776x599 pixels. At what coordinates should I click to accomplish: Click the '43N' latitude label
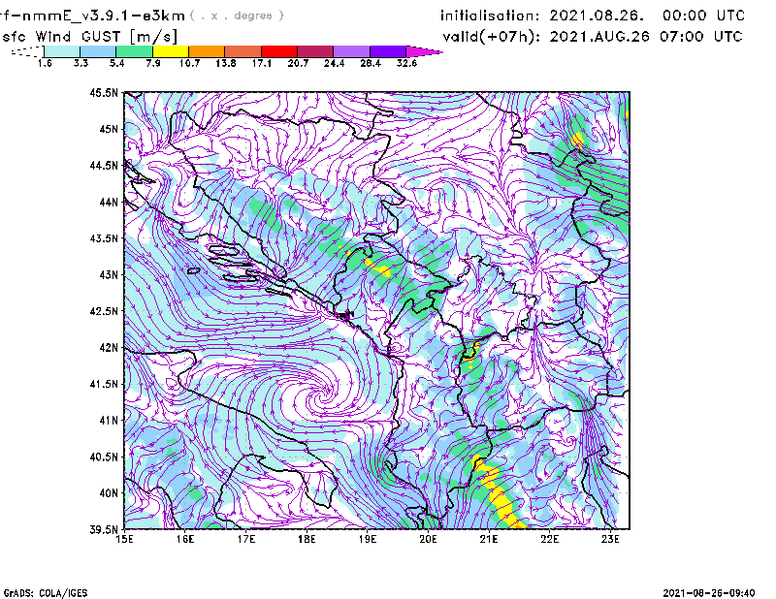109,274
